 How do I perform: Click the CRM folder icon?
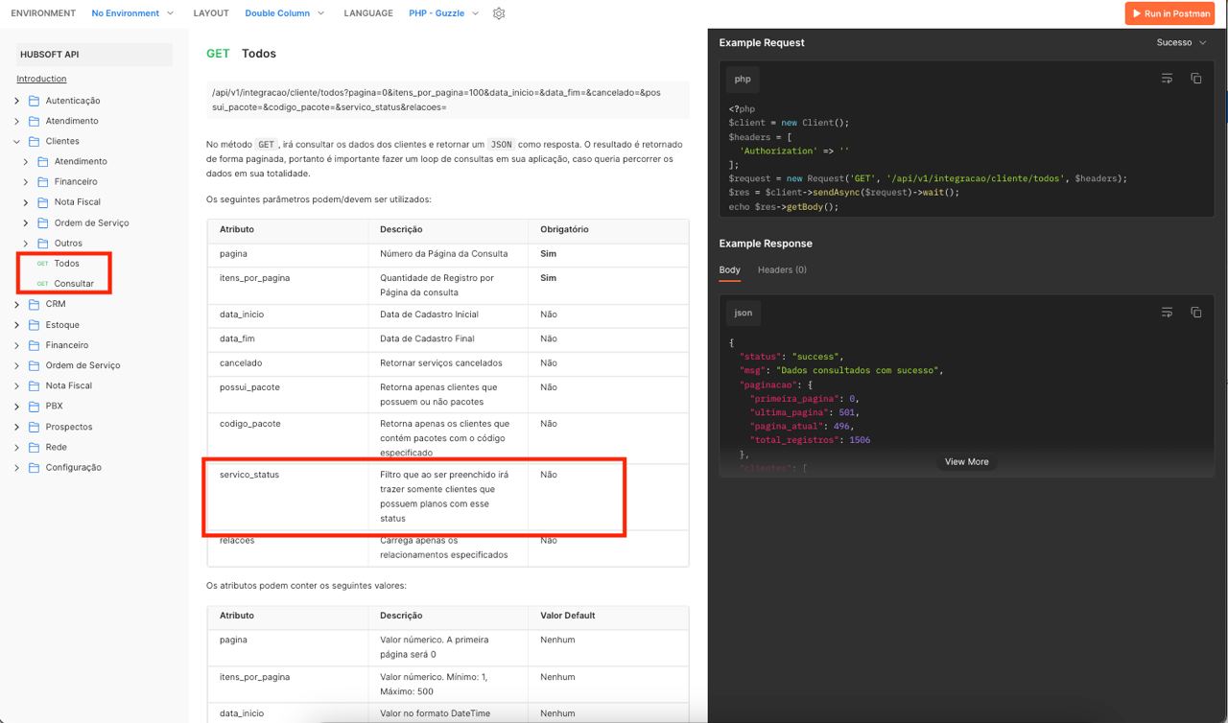[x=34, y=304]
